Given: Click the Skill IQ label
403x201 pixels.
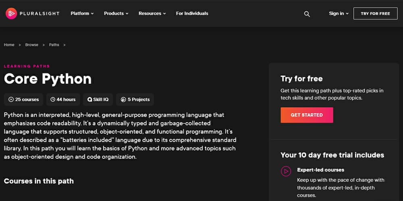Looking at the screenshot, I should tap(101, 99).
